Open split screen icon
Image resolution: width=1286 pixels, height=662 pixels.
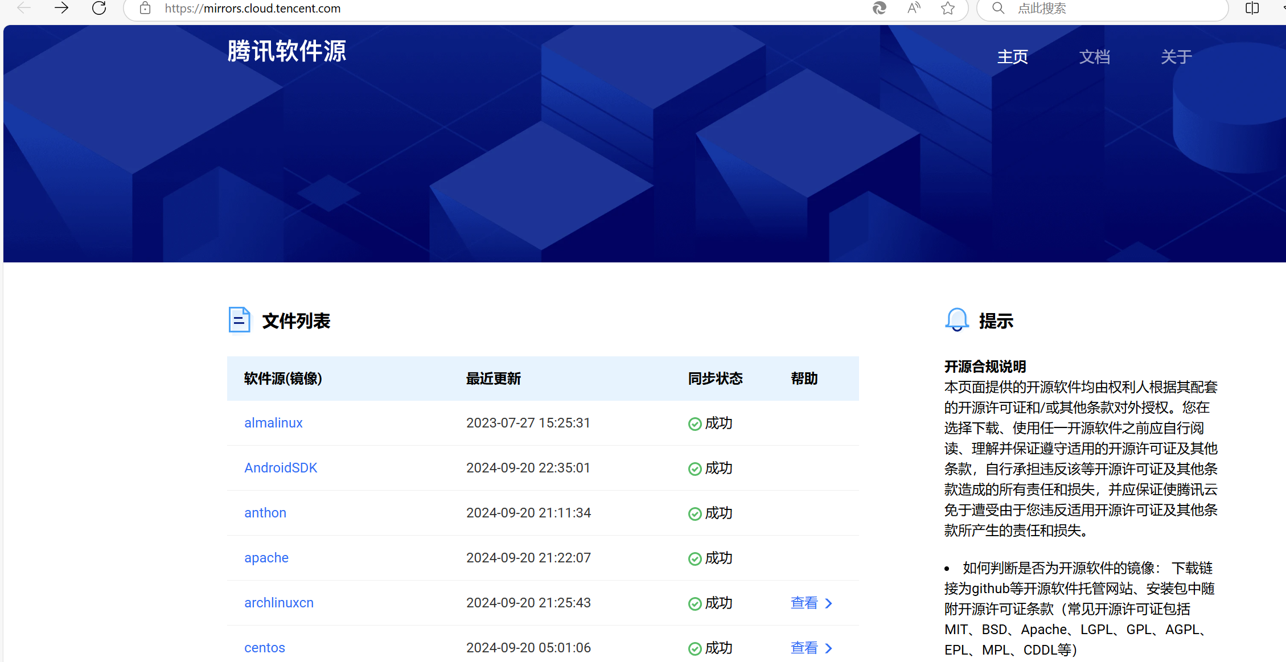click(1252, 8)
